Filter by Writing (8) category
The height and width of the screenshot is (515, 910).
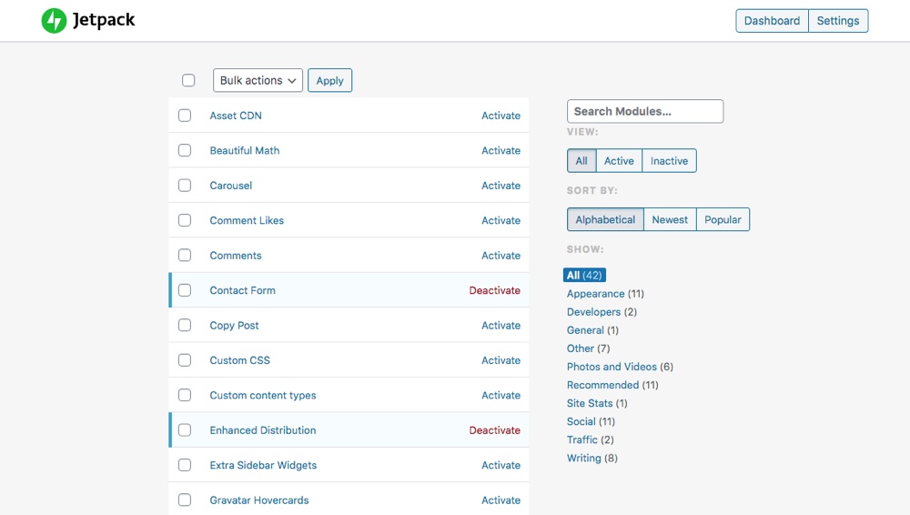(x=592, y=458)
